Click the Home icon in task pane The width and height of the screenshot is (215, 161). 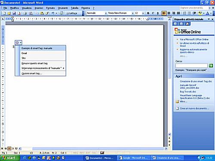(x=187, y=24)
